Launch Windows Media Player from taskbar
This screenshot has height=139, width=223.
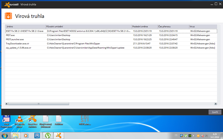[26, 135]
